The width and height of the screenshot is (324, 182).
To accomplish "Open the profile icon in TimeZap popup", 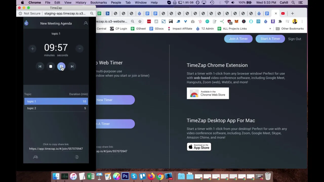I will click(x=86, y=23).
